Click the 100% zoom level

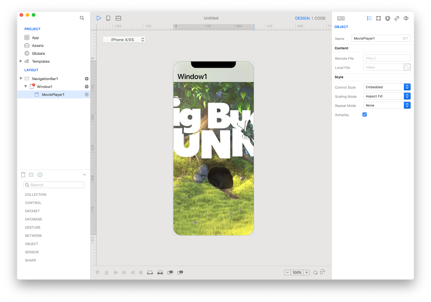[297, 272]
